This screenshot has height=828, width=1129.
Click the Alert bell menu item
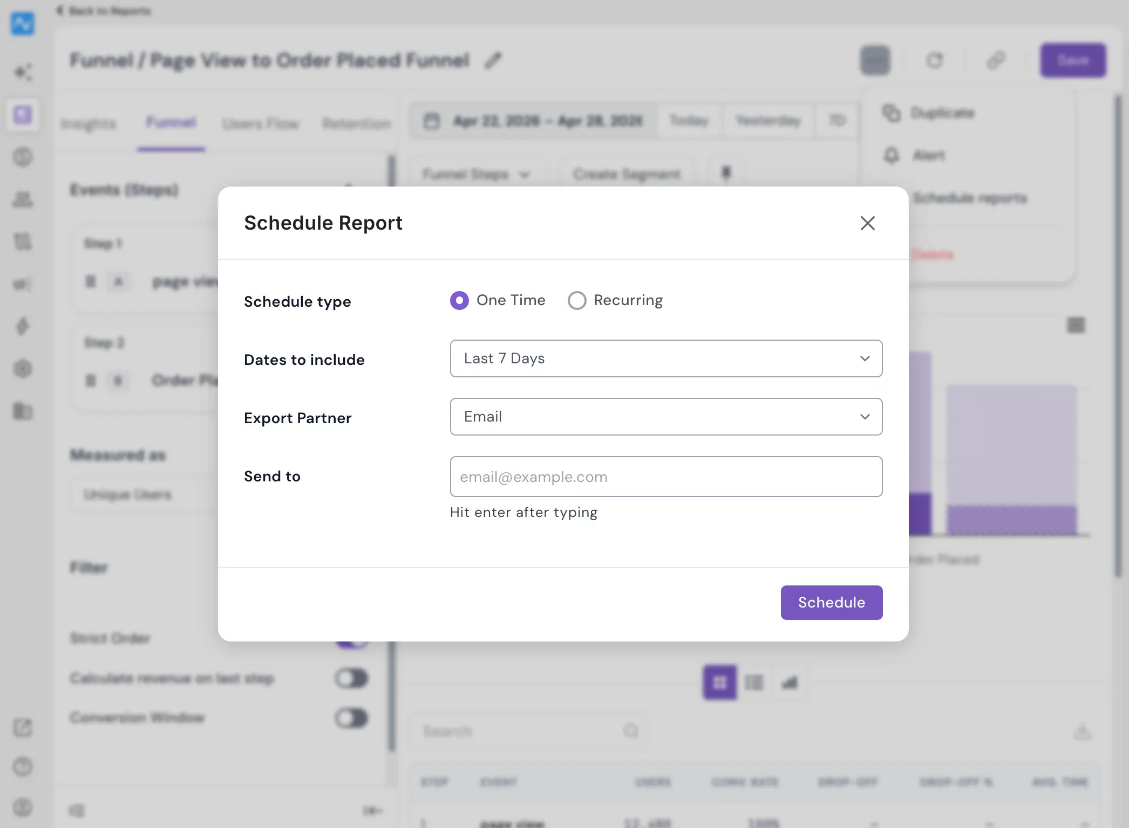click(x=914, y=156)
